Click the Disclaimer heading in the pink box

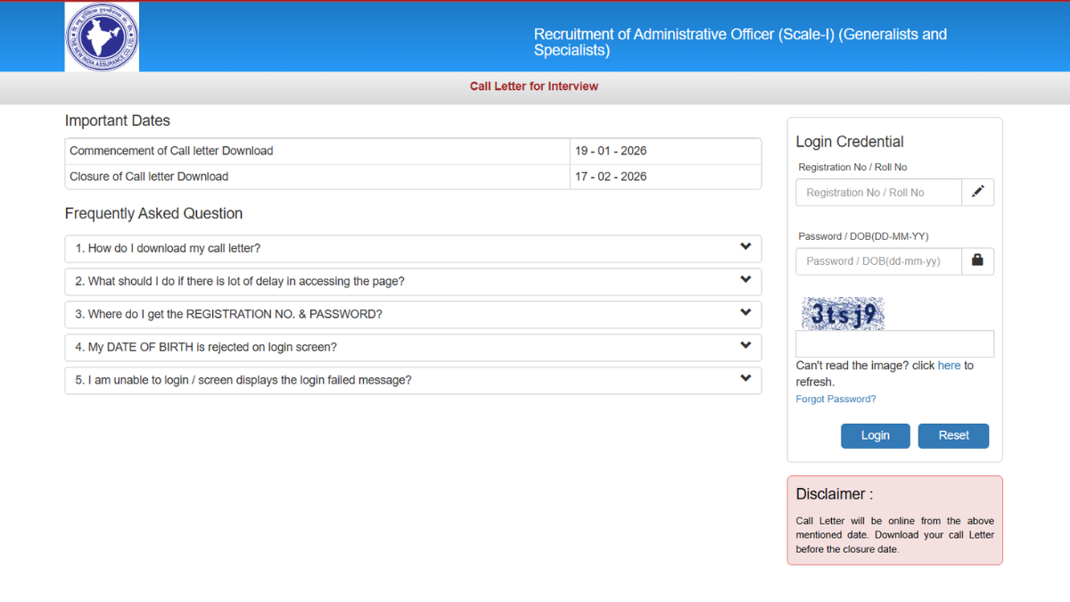point(834,494)
